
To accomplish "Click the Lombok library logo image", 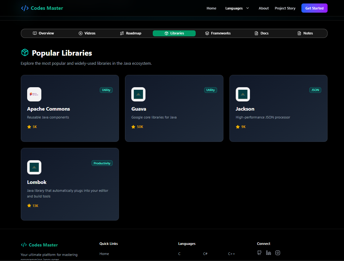I will click(x=34, y=167).
